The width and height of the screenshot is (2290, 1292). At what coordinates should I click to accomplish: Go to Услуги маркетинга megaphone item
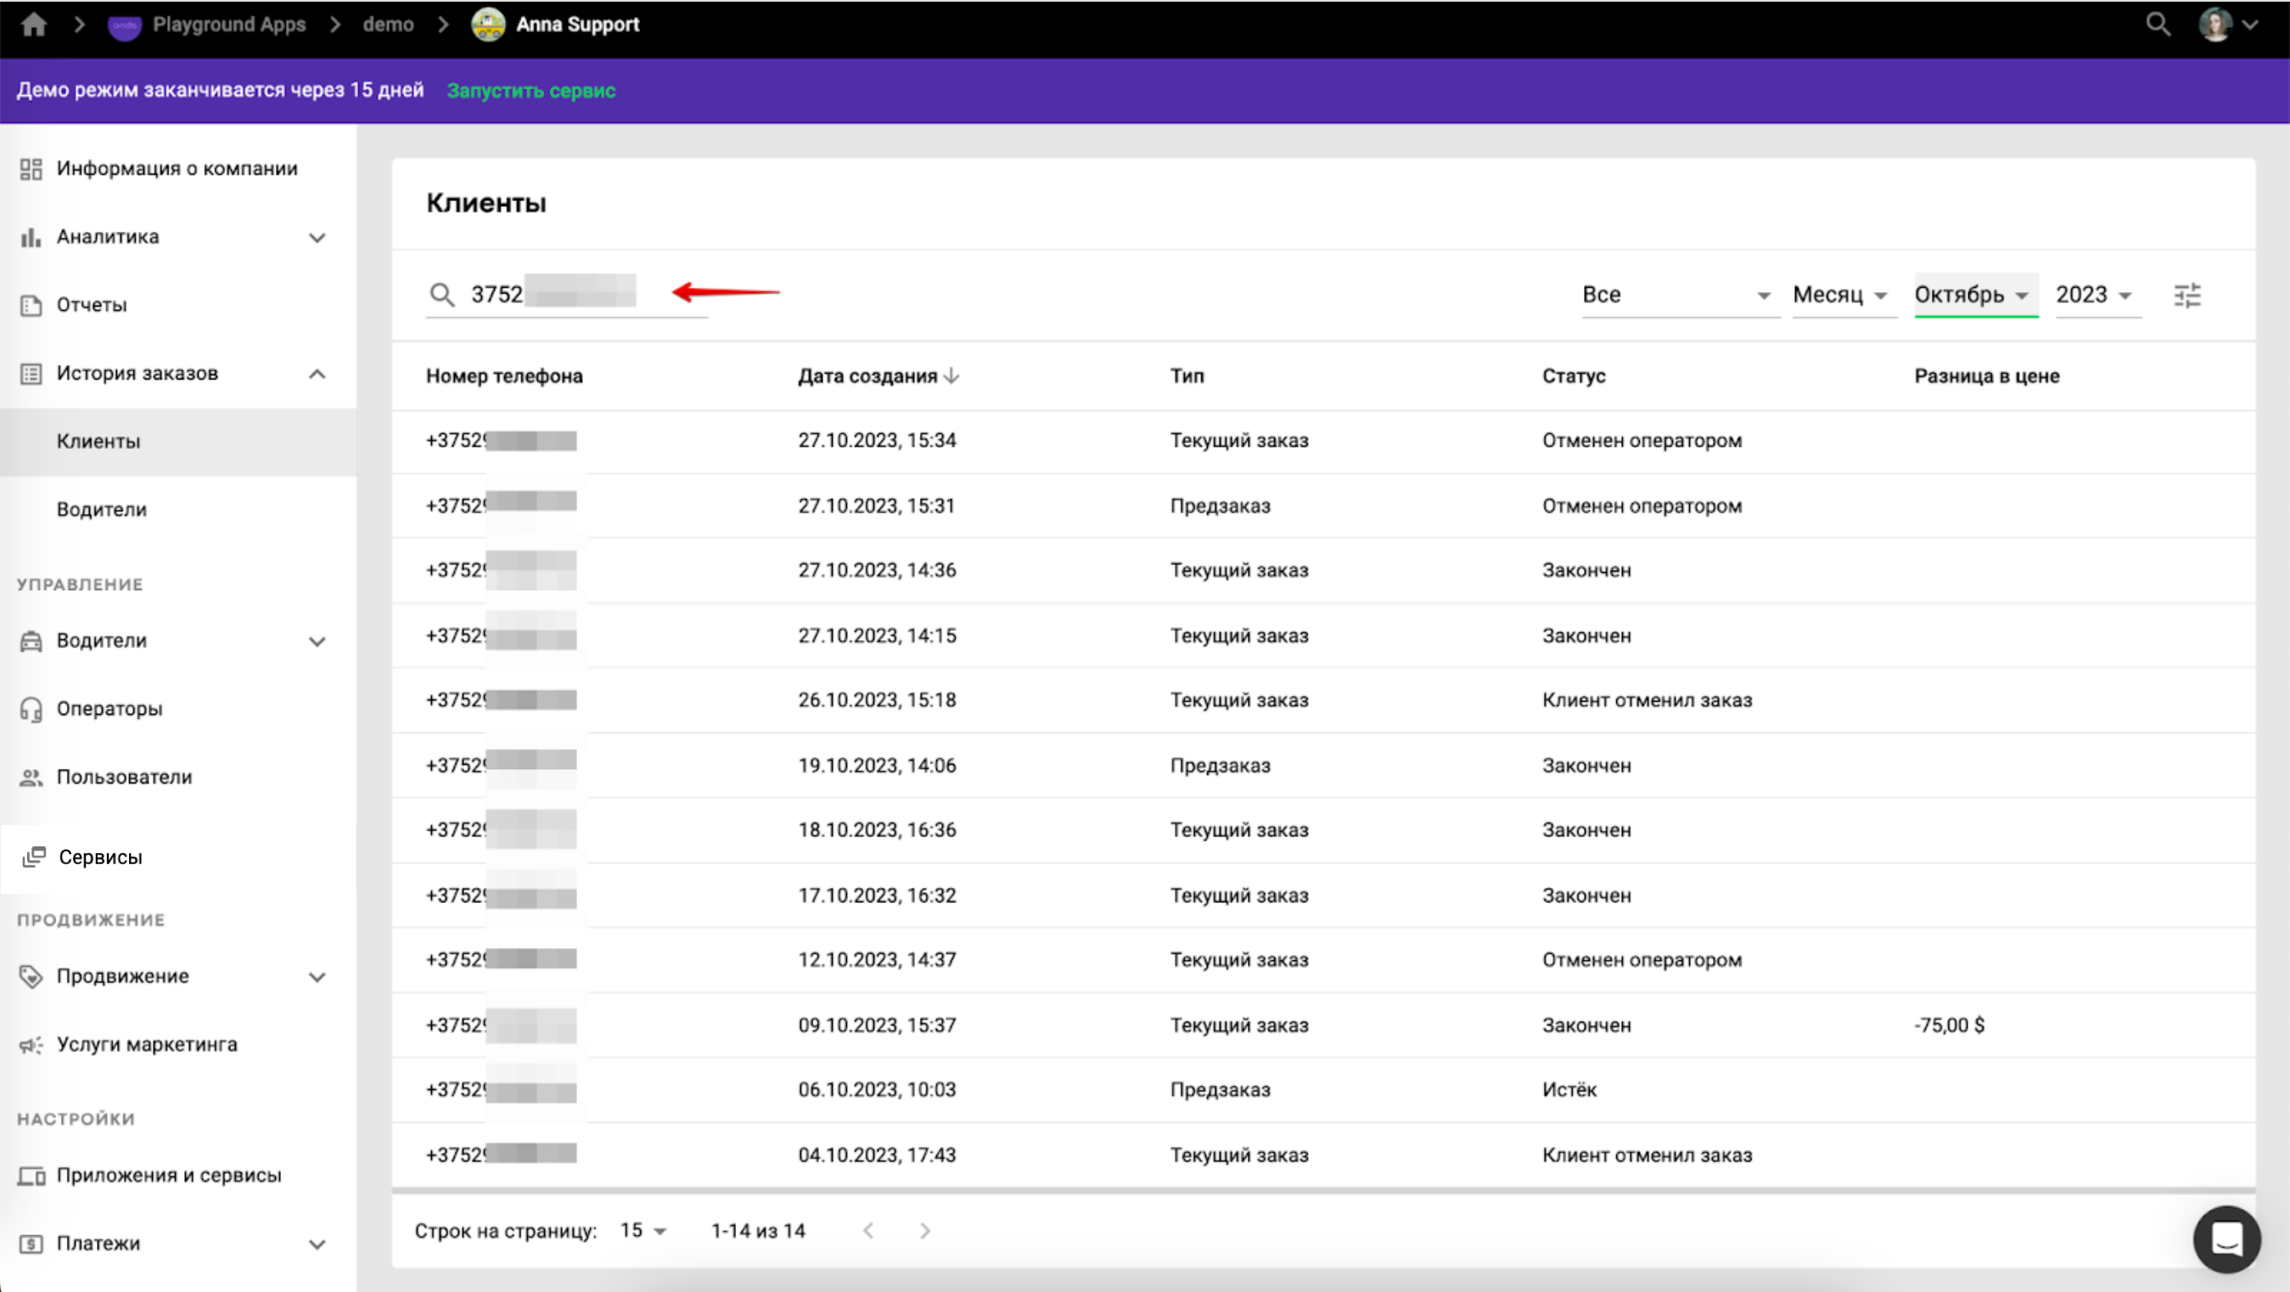coord(147,1044)
